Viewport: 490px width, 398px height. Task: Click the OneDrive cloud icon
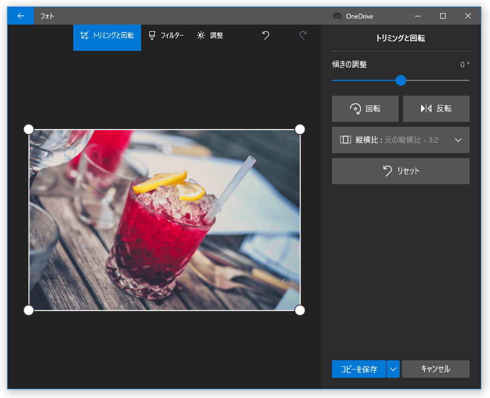pyautogui.click(x=337, y=16)
